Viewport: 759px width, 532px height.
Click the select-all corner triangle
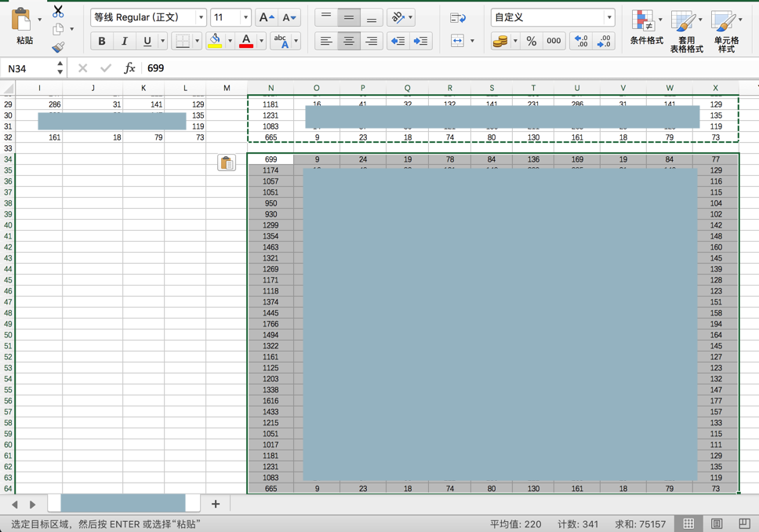click(x=8, y=88)
